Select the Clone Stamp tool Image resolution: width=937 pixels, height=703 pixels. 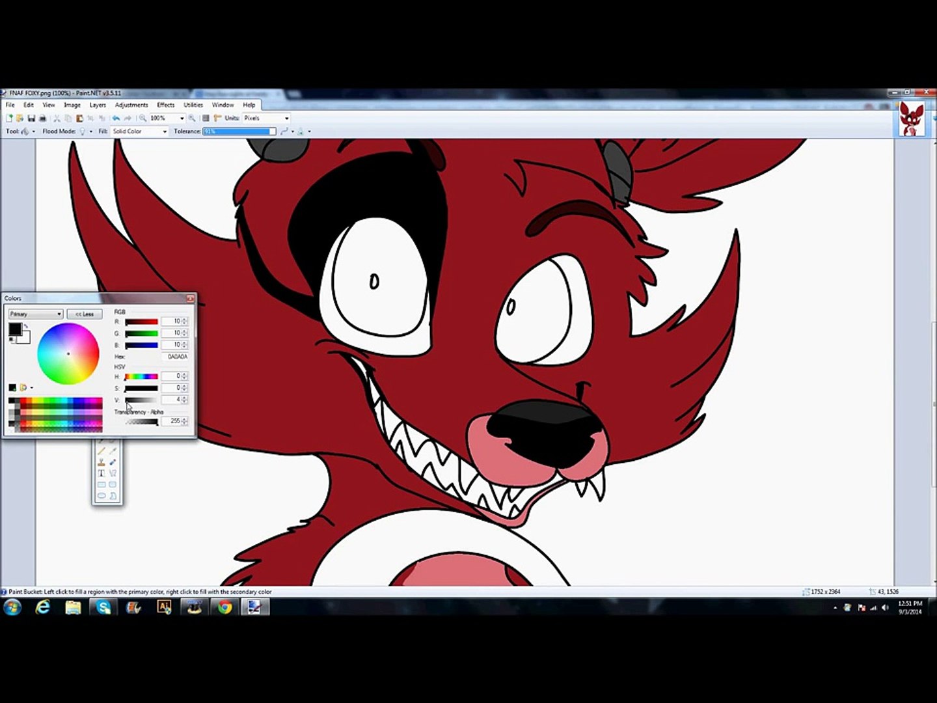coord(102,462)
